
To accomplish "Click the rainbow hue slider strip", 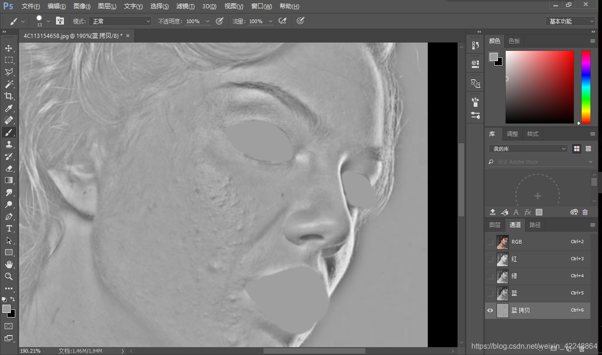I will coord(586,87).
